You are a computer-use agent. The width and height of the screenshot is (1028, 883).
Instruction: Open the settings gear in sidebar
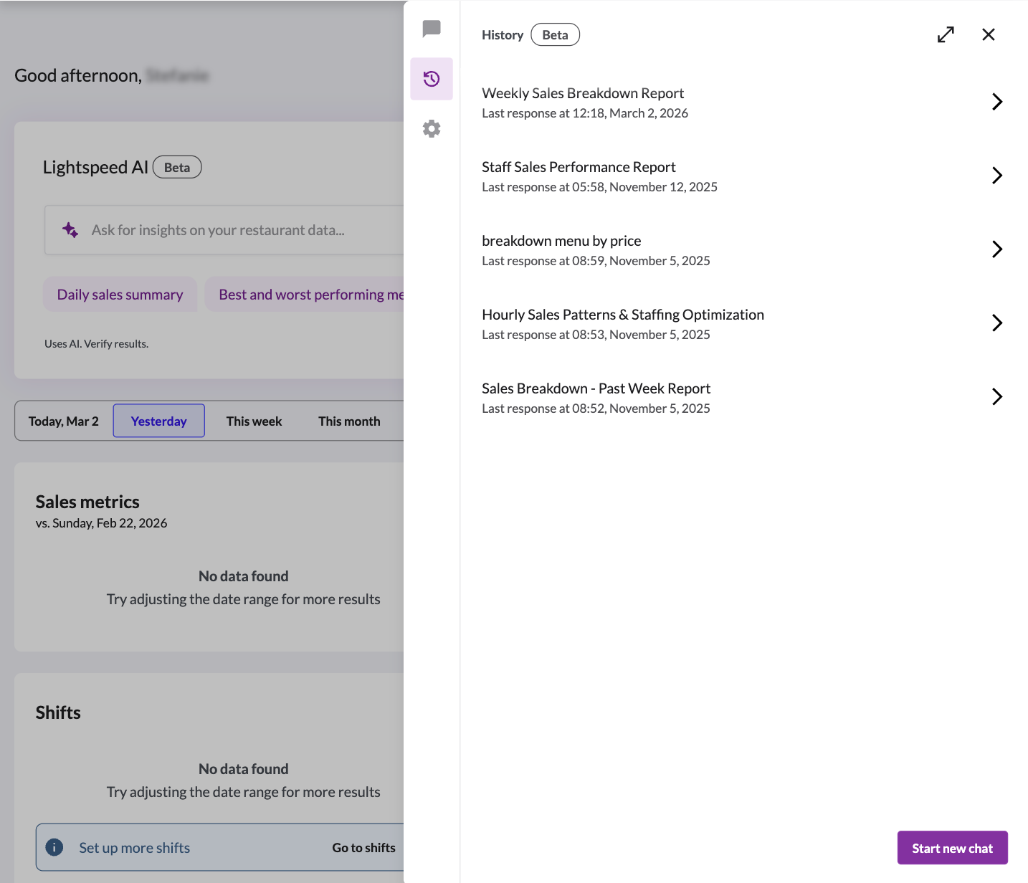coord(431,128)
